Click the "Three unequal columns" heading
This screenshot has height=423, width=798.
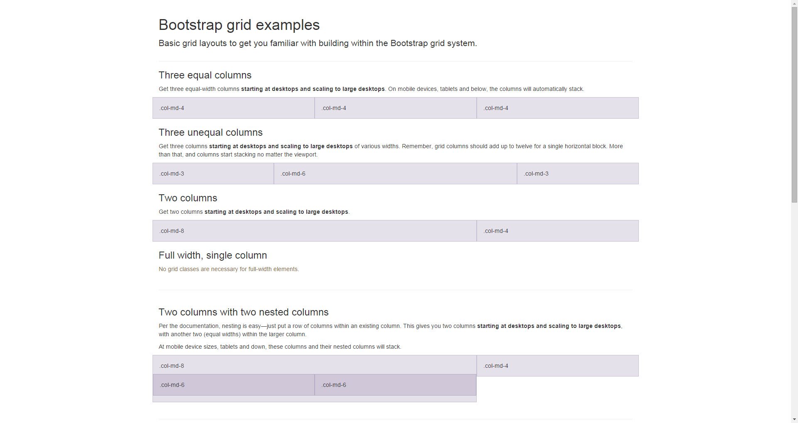click(210, 132)
